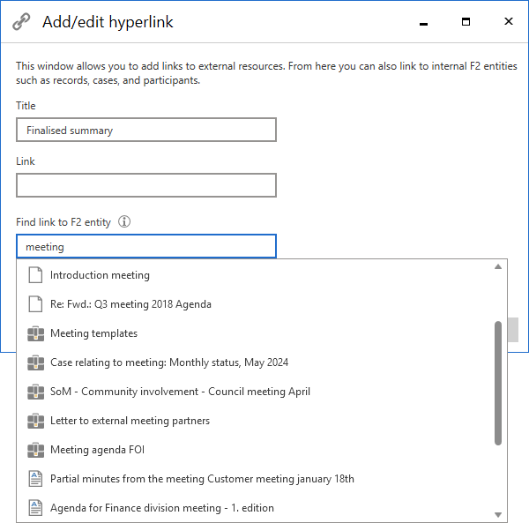Click the record icon of Re: Fwd.: Q3 meeting

[35, 304]
